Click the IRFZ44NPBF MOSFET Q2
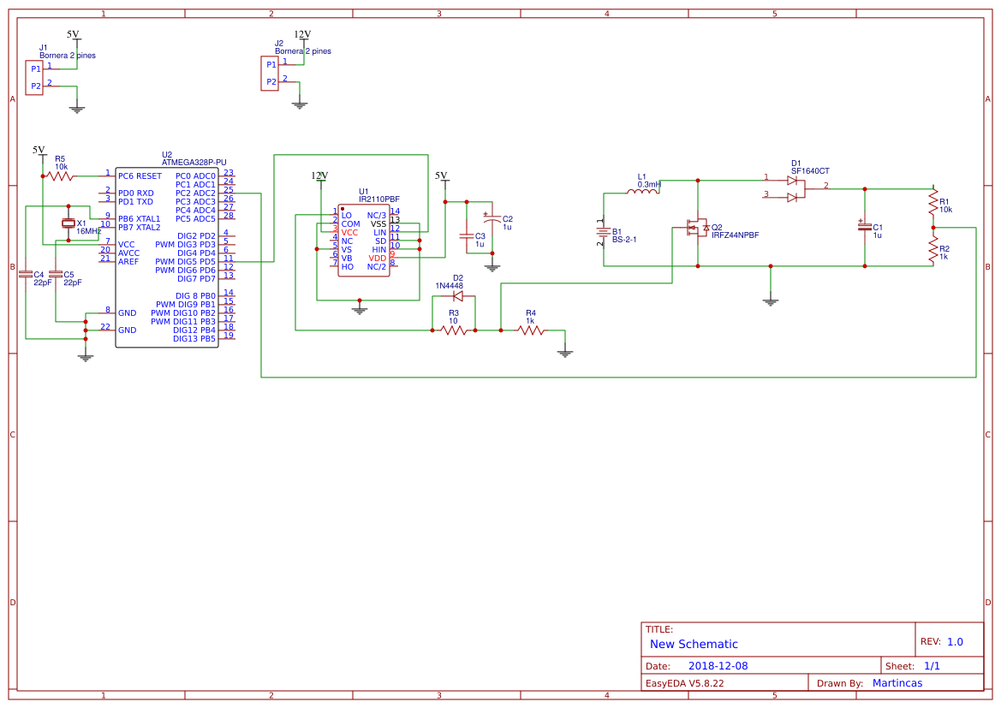1001x708 pixels. pyautogui.click(x=698, y=229)
